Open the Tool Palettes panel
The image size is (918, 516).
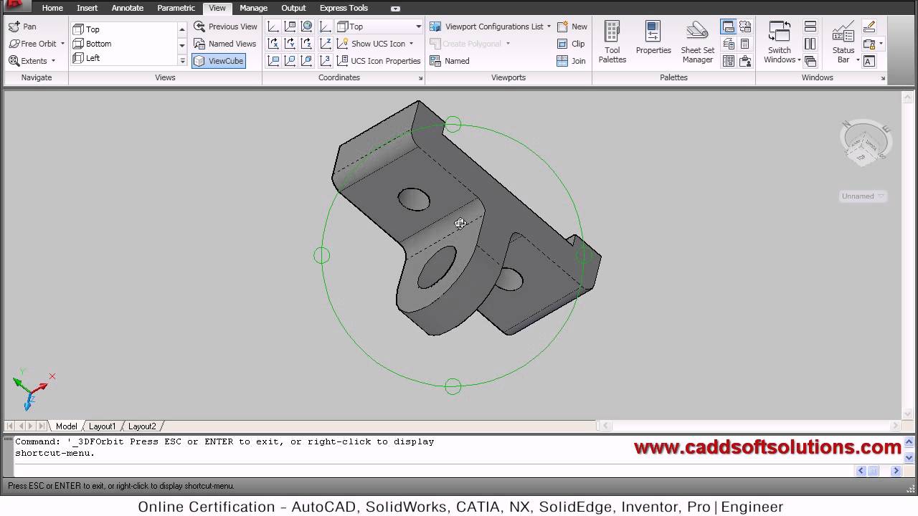coord(612,42)
